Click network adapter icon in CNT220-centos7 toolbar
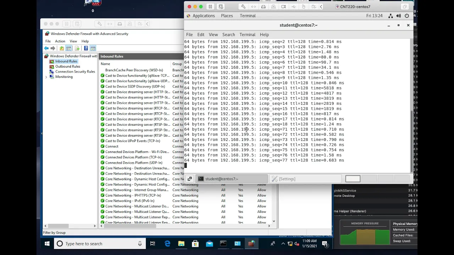The image size is (454, 255). coord(253,6)
